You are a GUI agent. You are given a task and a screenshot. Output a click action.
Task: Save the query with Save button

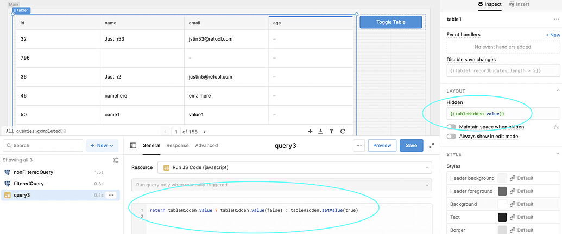412,145
